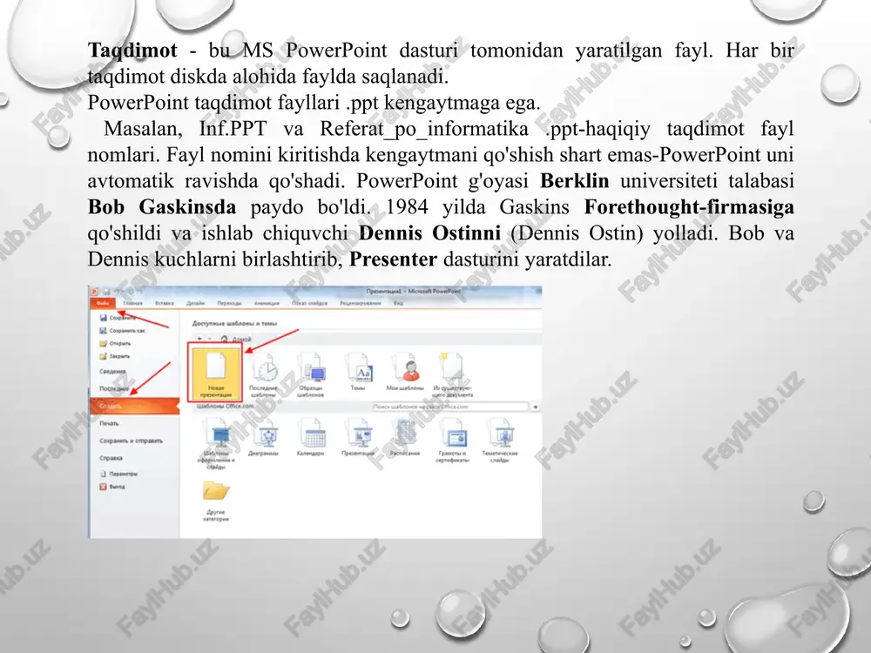Click the bold word Taqdimot
Viewport: 871px width, 653px height.
[132, 50]
